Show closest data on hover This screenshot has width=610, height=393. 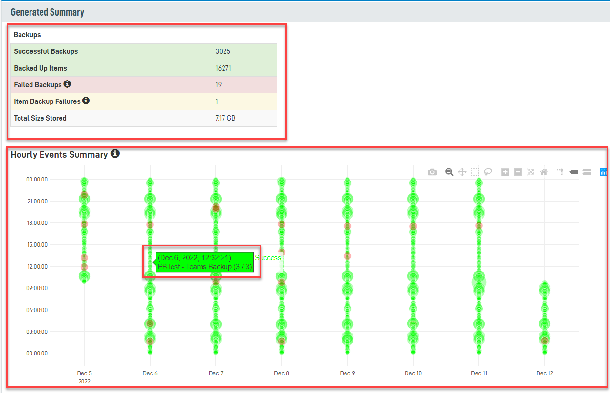pos(574,172)
